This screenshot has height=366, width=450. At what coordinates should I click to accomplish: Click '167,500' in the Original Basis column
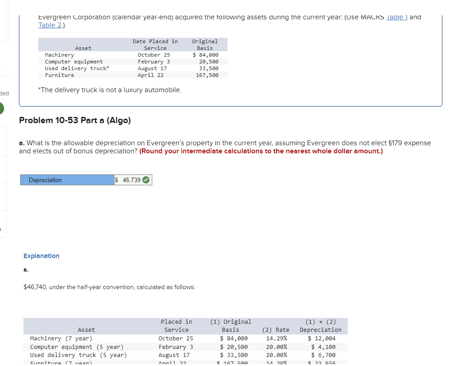tap(207, 75)
